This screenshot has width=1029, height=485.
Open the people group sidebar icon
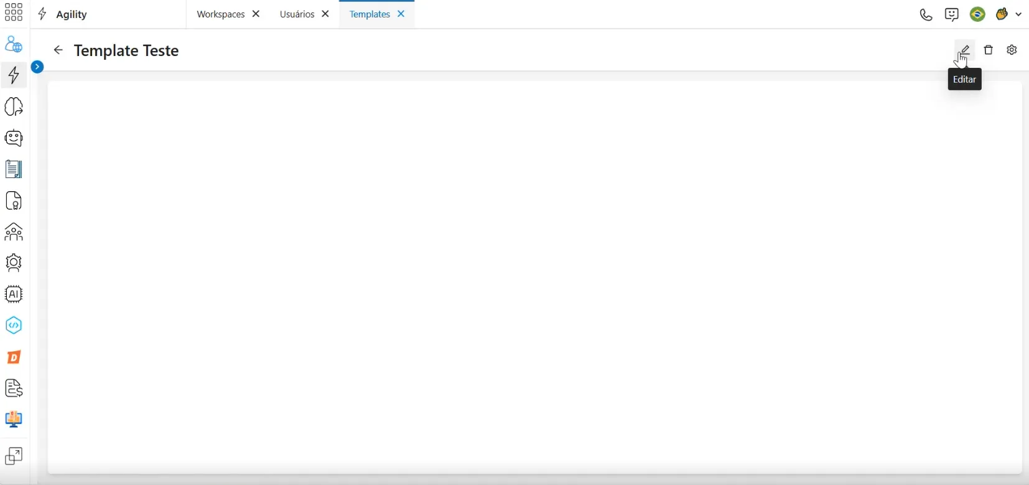pos(14,232)
